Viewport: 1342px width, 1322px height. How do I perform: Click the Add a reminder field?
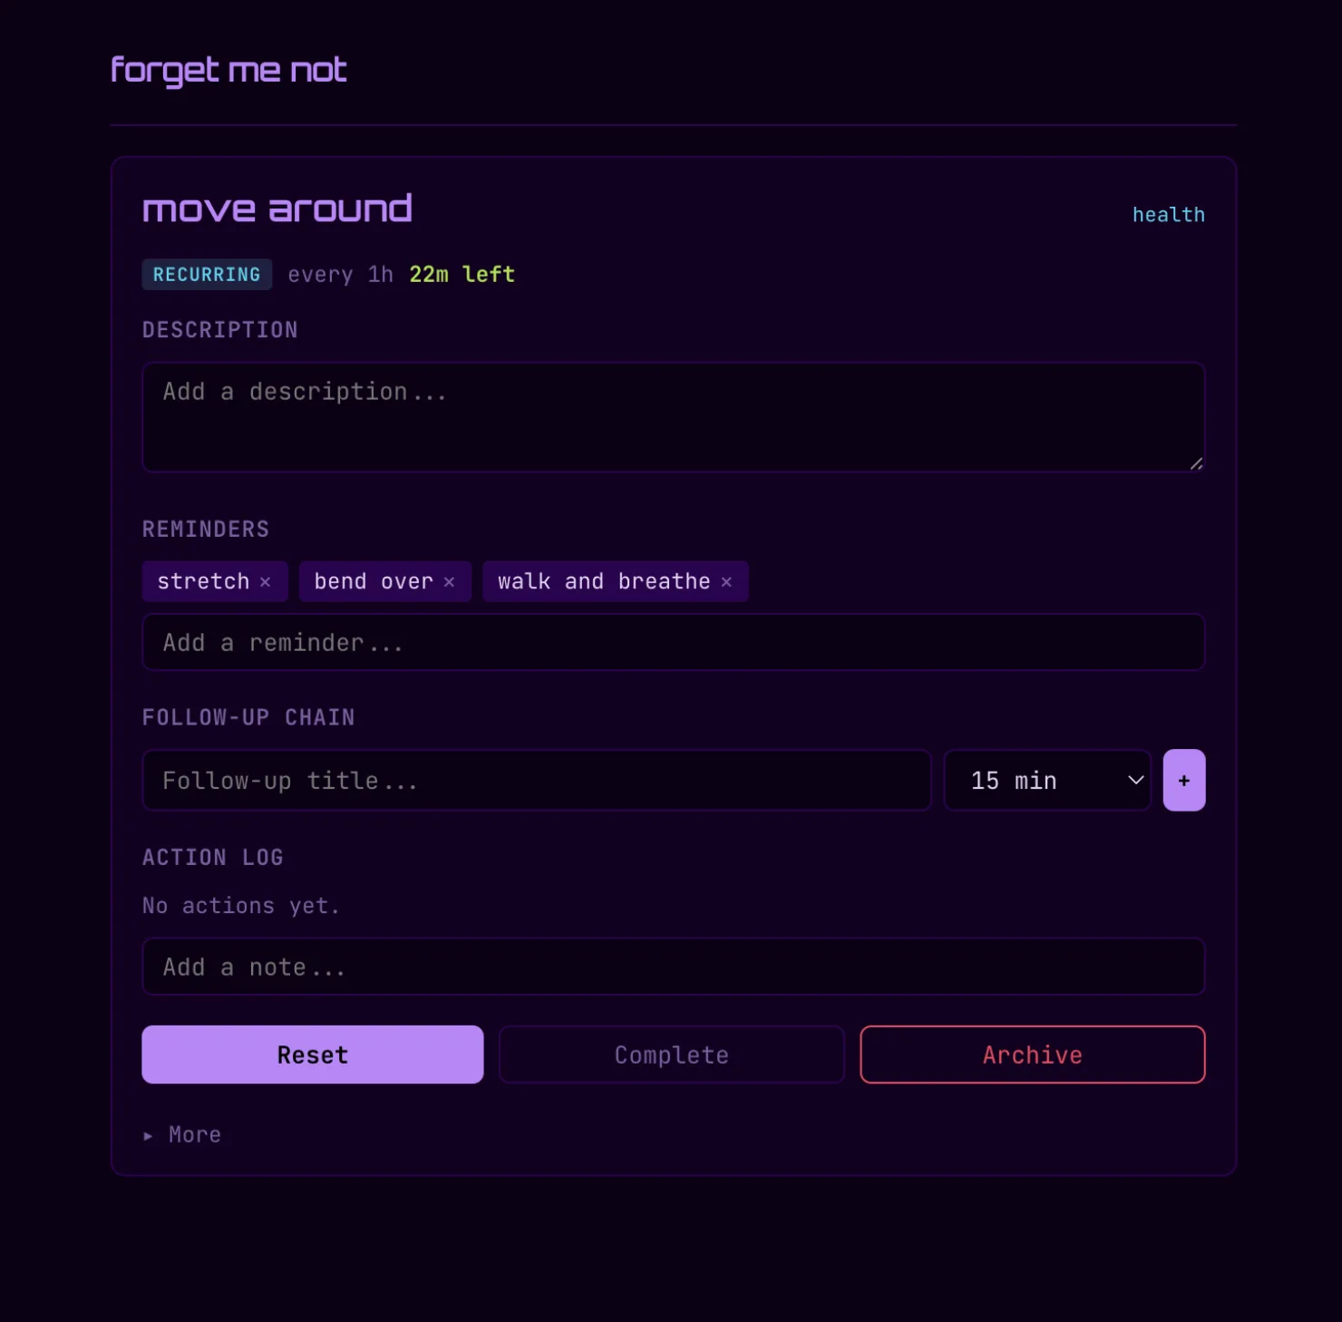tap(674, 642)
